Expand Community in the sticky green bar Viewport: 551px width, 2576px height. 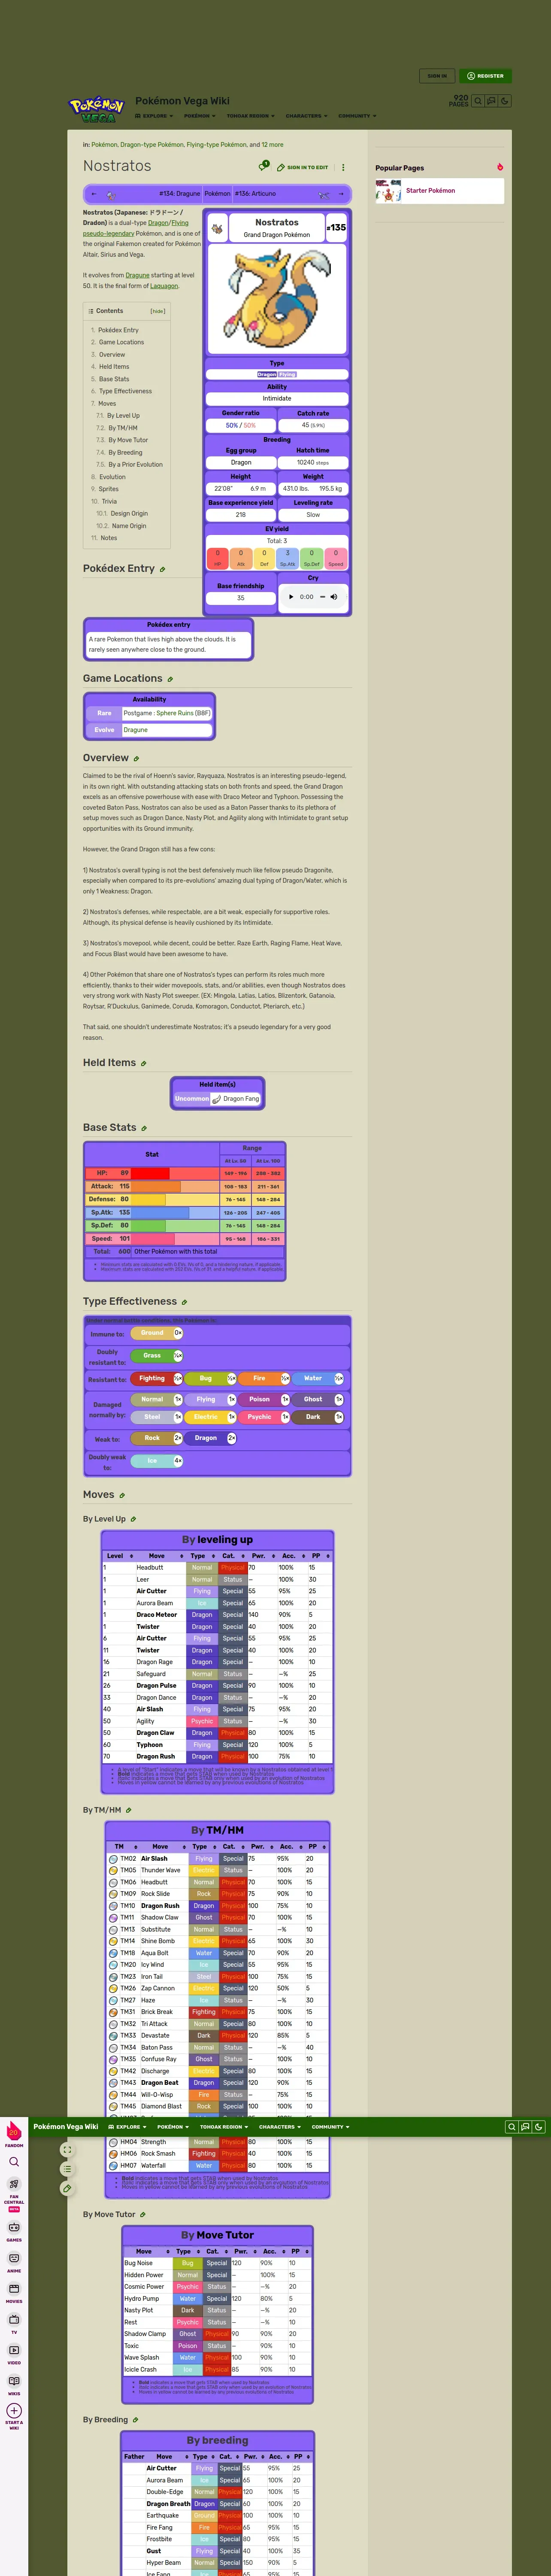coord(330,2127)
